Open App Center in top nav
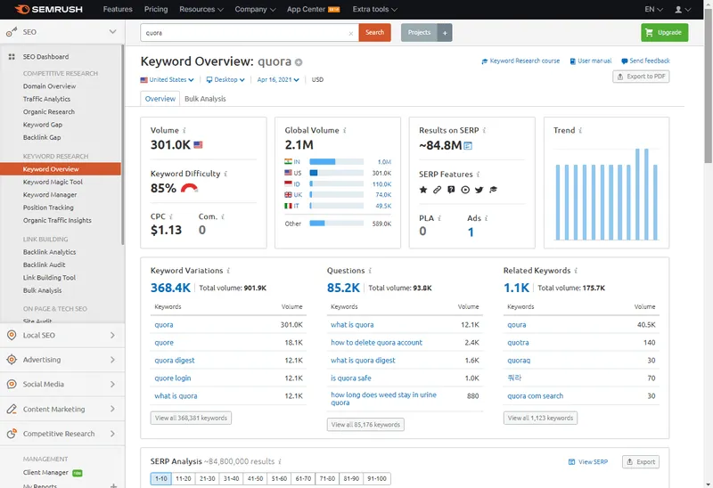713x488 pixels. (314, 9)
